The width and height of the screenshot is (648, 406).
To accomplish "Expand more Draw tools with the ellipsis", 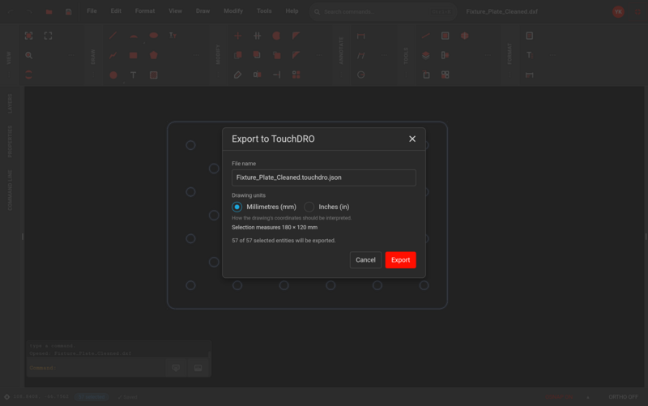I will tap(196, 55).
